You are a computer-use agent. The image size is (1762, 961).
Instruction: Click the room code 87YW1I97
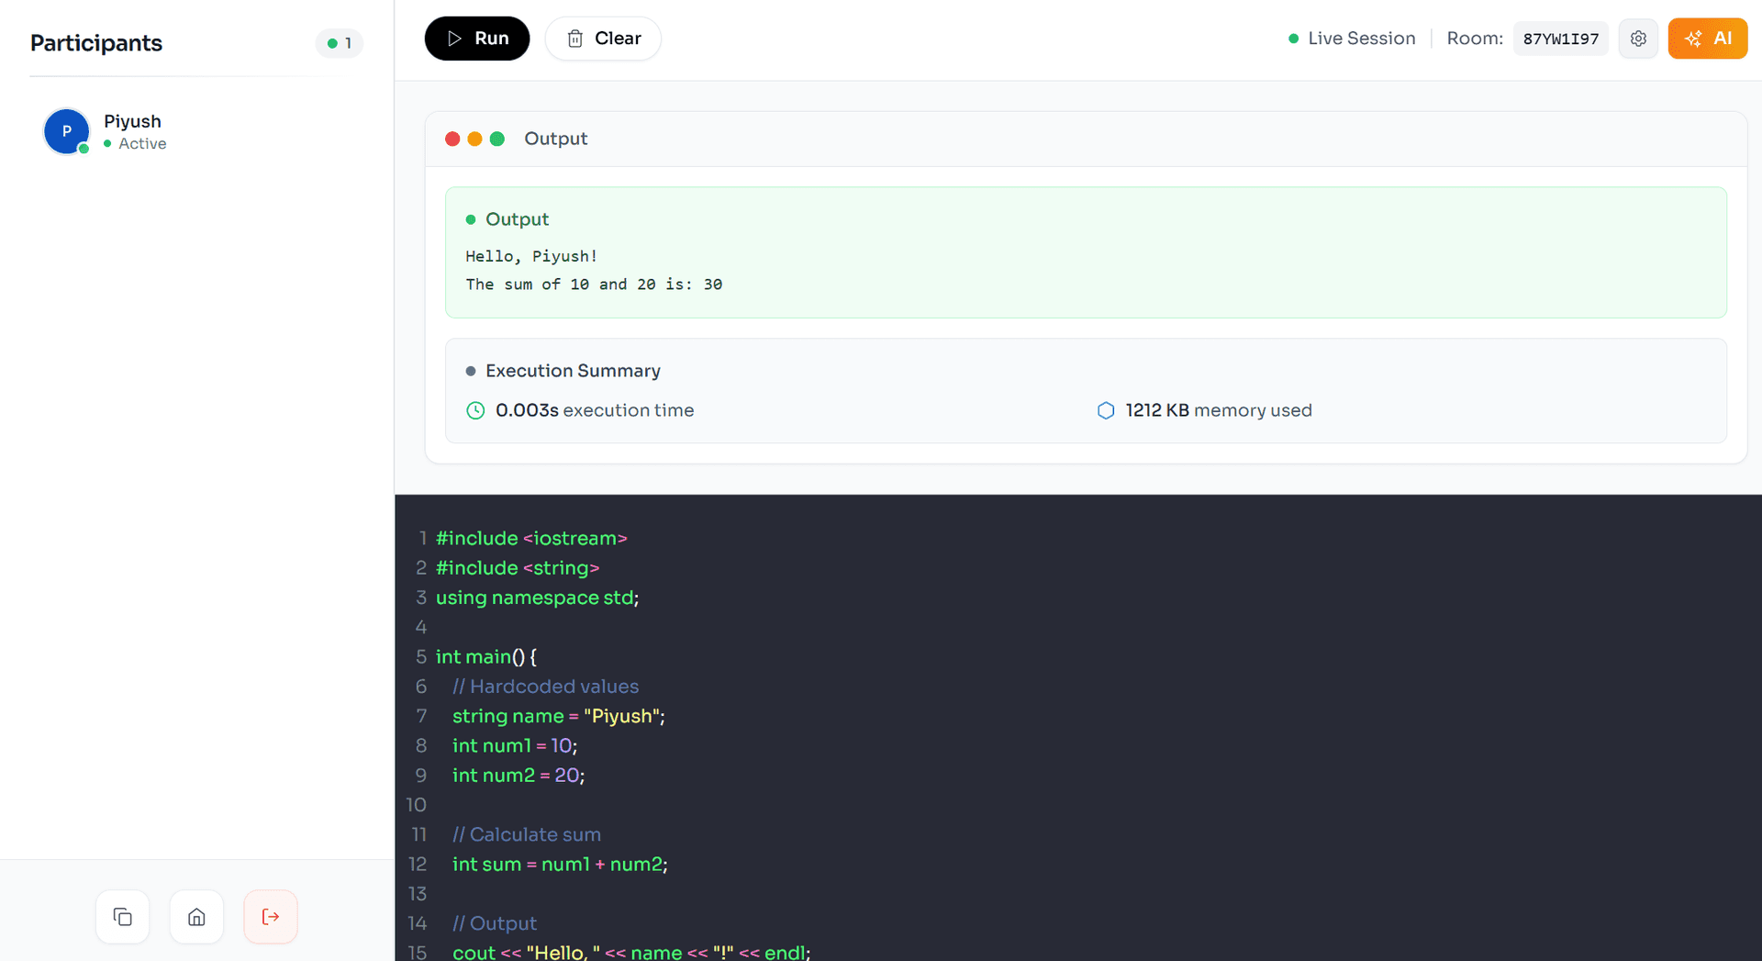pyautogui.click(x=1560, y=39)
